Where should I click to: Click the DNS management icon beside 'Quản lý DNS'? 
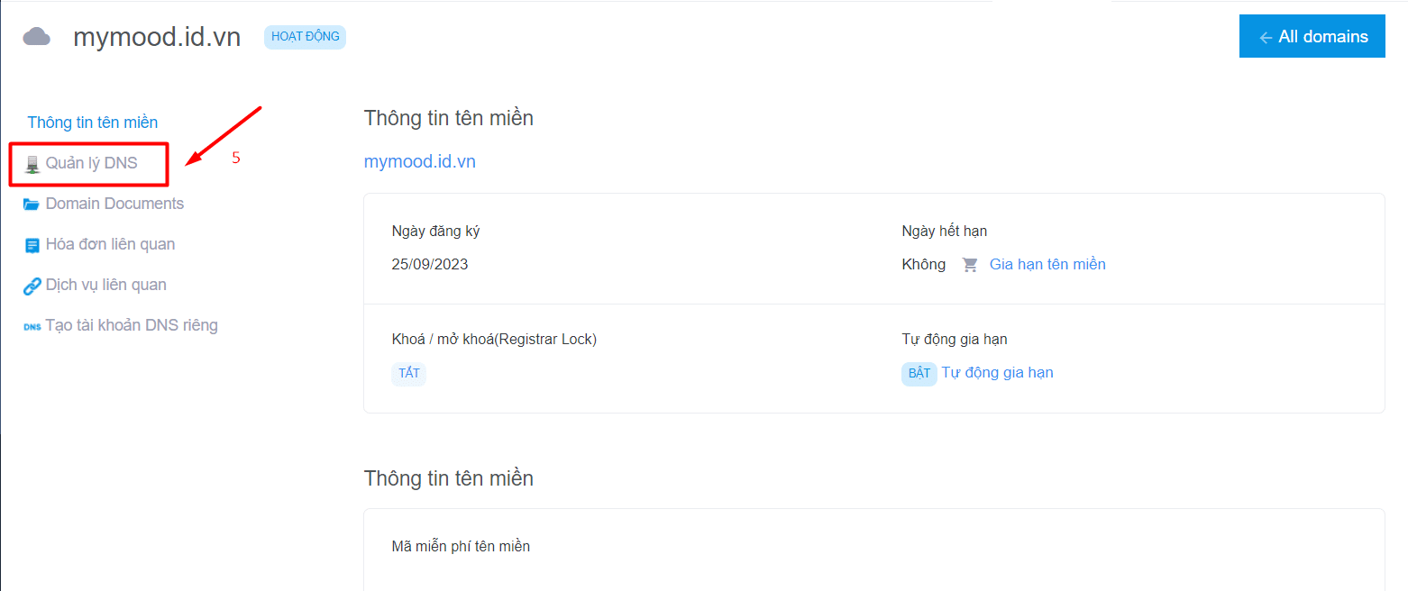tap(32, 163)
